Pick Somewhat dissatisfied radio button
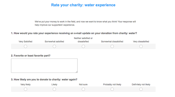Image resolution: width=175 pixels, height=97 pixels. (112, 47)
